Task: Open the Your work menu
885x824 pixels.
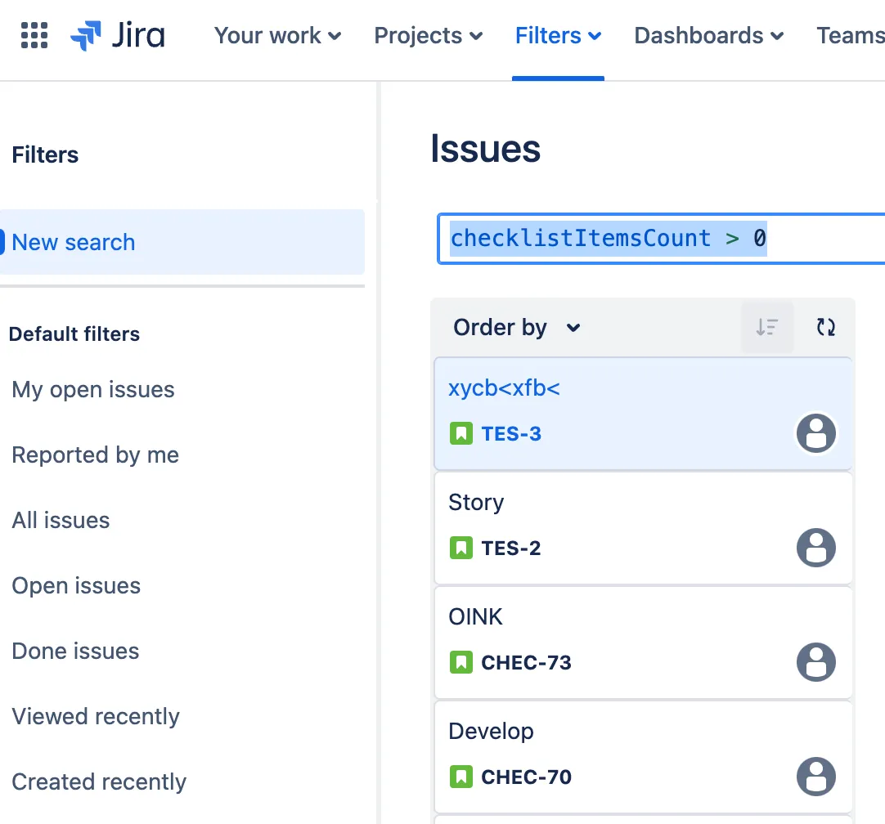Action: point(277,35)
